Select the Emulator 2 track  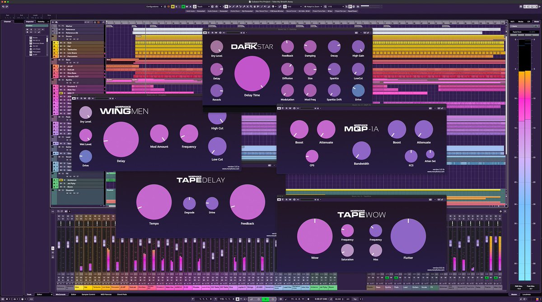pos(72,86)
